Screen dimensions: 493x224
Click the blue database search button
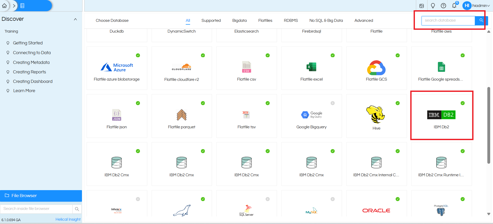point(481,21)
